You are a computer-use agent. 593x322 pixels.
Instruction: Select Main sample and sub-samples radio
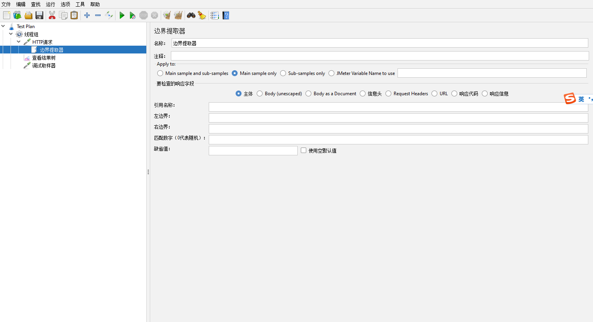point(160,73)
